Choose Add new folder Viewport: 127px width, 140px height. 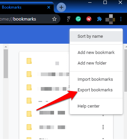(96, 63)
